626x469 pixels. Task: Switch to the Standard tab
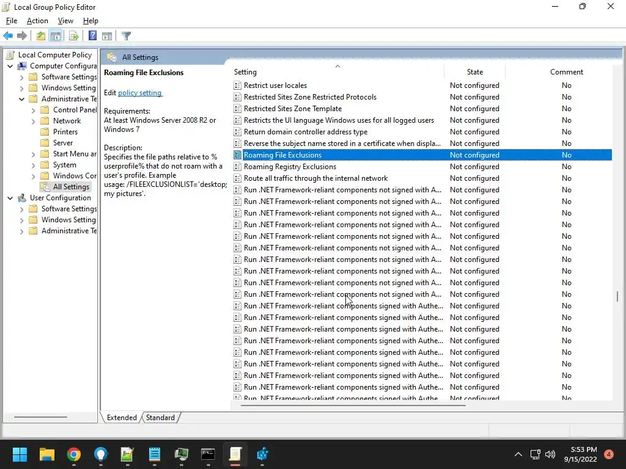pyautogui.click(x=160, y=418)
